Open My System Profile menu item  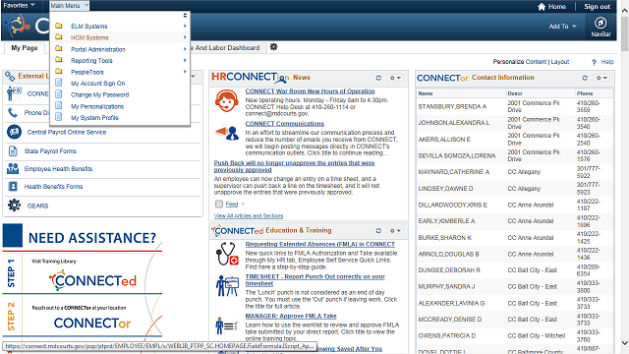(94, 118)
